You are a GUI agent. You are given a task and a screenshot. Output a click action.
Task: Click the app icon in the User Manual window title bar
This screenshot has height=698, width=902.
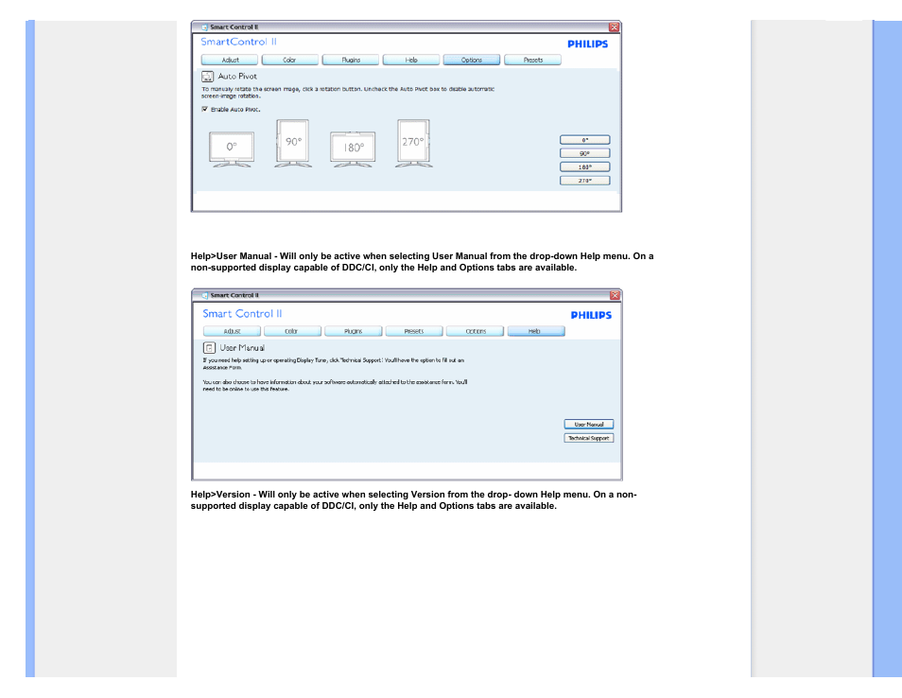point(205,295)
